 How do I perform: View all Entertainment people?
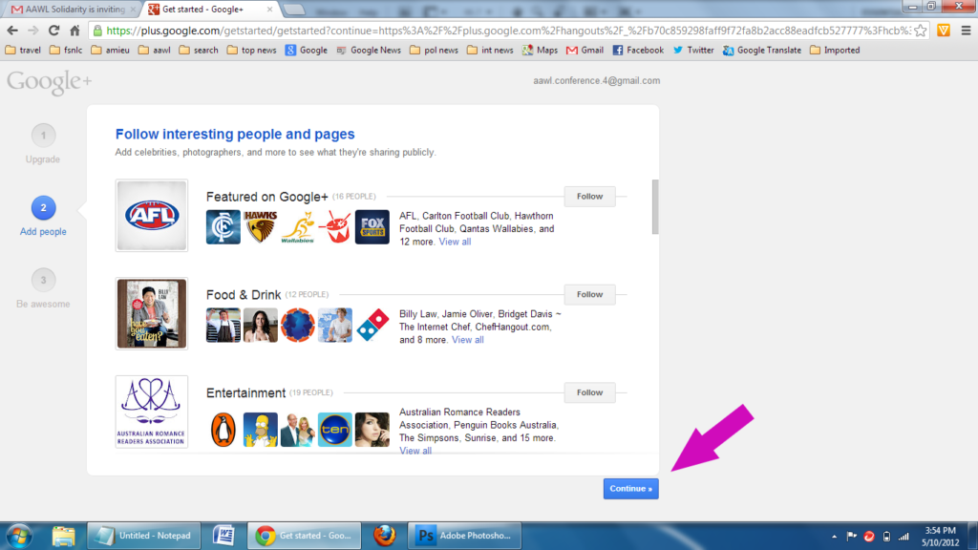point(415,451)
